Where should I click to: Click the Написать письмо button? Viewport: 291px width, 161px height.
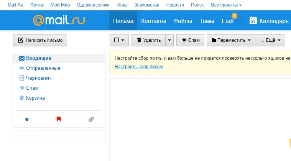tap(40, 40)
